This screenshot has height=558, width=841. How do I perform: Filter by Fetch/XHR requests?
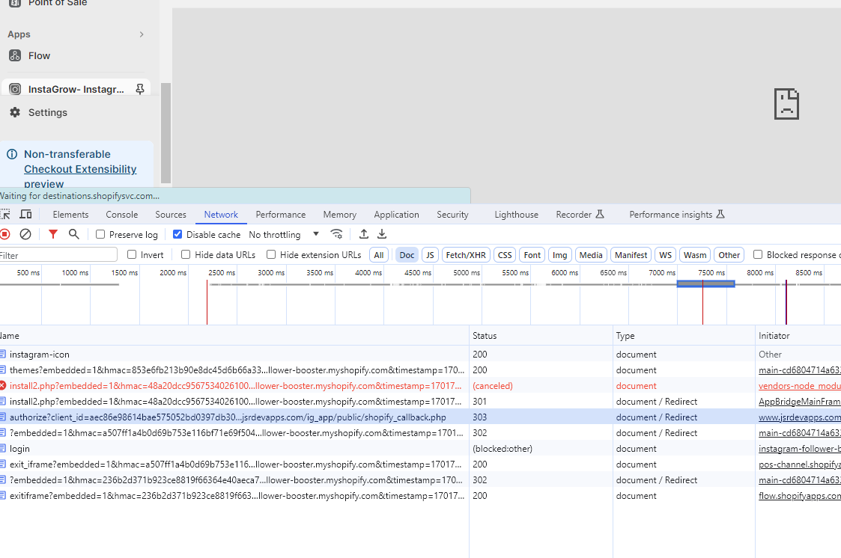tap(466, 255)
